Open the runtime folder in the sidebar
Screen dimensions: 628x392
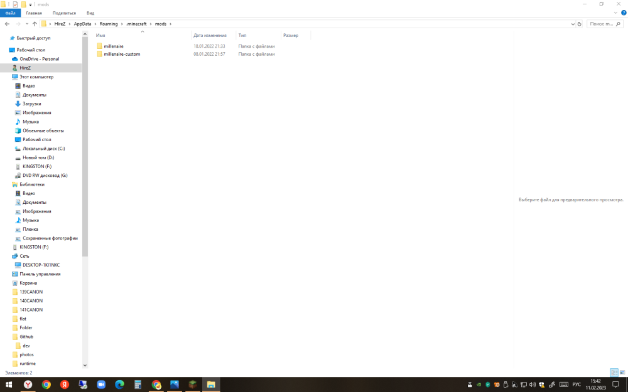point(28,364)
